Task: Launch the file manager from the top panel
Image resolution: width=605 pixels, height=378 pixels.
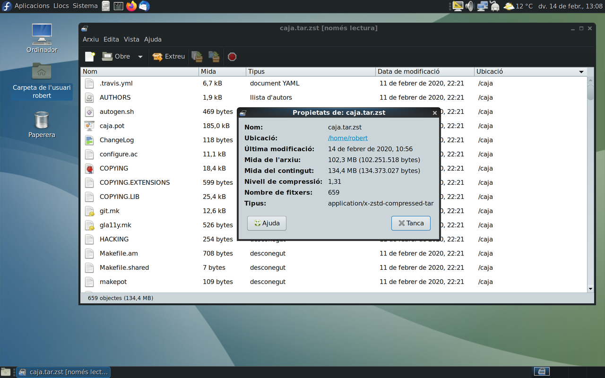Action: [x=106, y=6]
